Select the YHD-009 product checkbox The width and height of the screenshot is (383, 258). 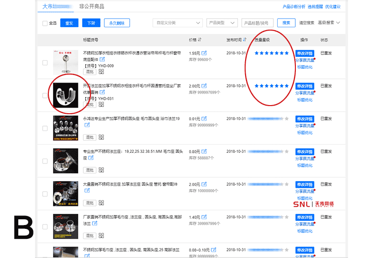[45, 63]
